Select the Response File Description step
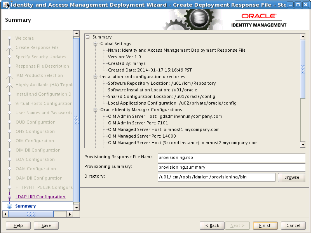Image resolution: width=312 pixels, height=234 pixels. [42, 66]
